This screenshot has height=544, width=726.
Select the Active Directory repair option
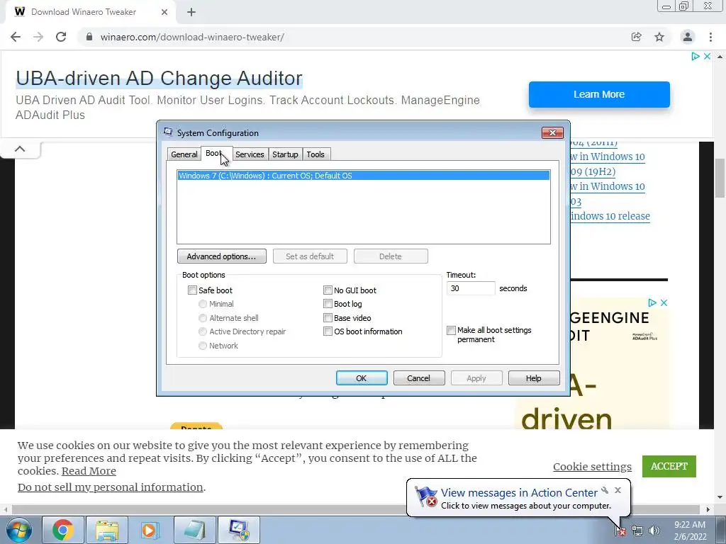coord(202,331)
